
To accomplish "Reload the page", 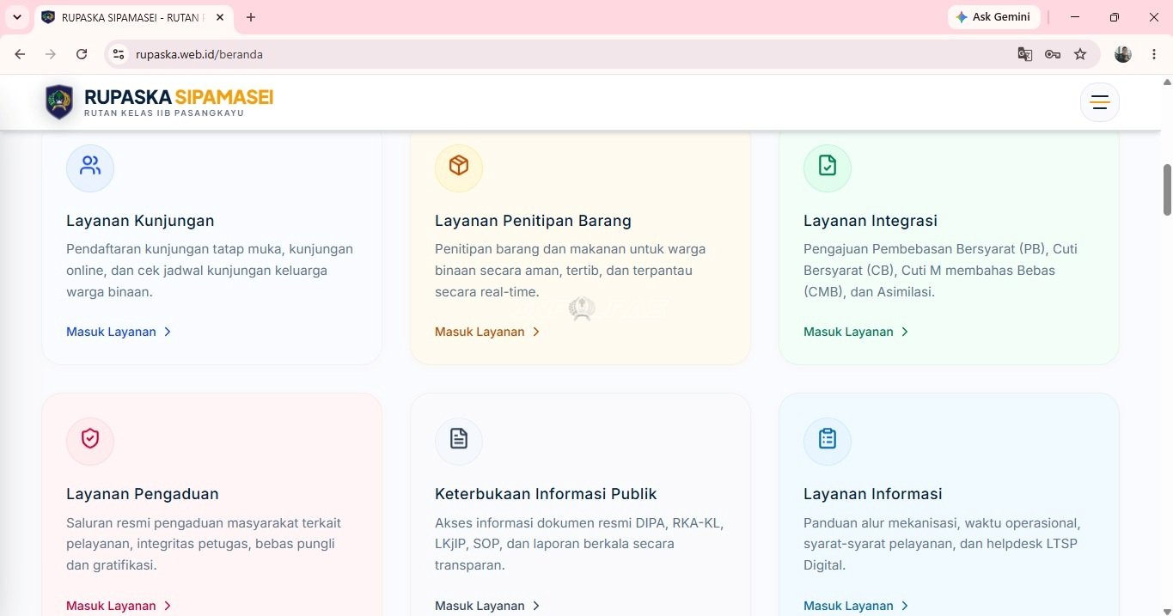I will click(x=82, y=54).
